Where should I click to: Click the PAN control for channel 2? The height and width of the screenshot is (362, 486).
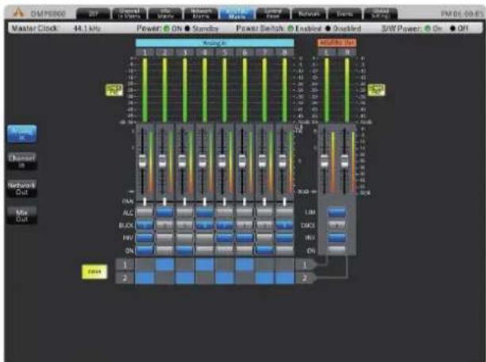pyautogui.click(x=164, y=202)
